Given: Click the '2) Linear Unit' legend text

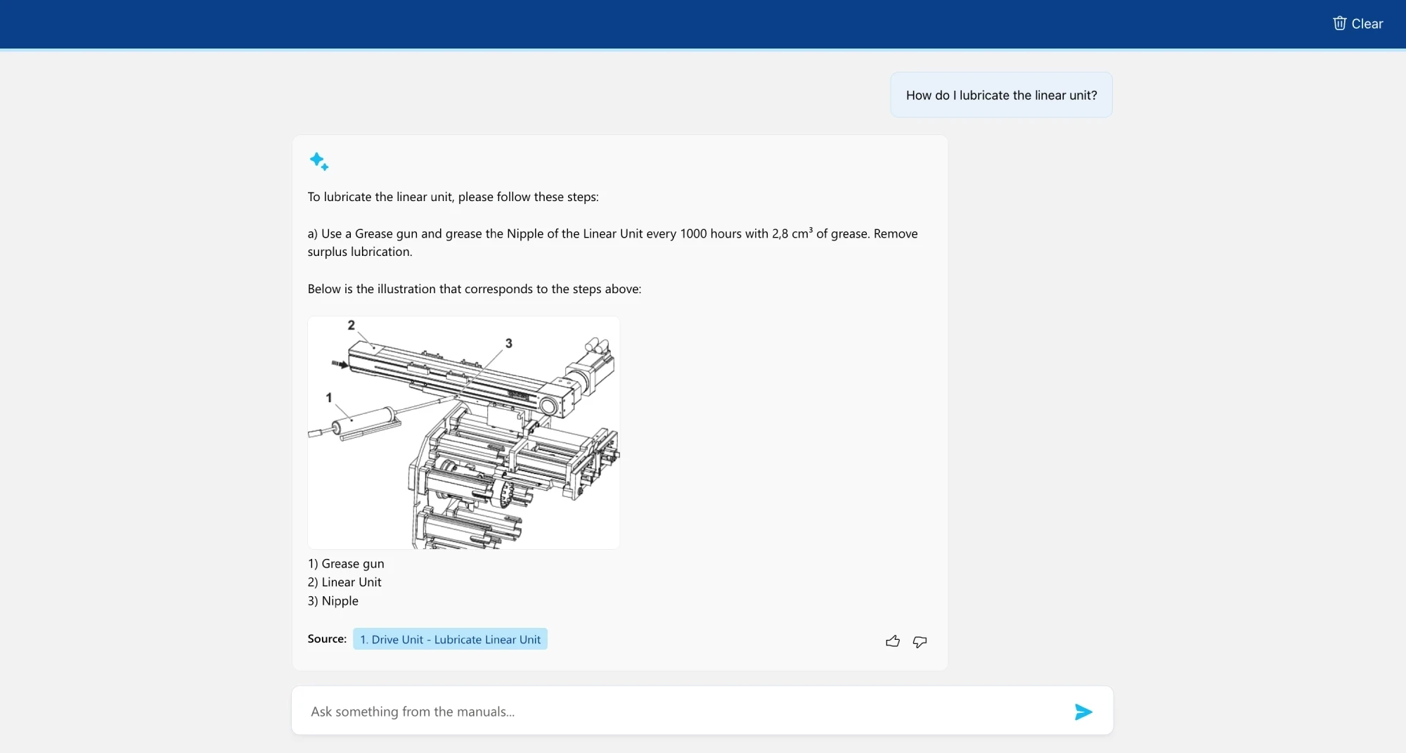Looking at the screenshot, I should tap(344, 582).
